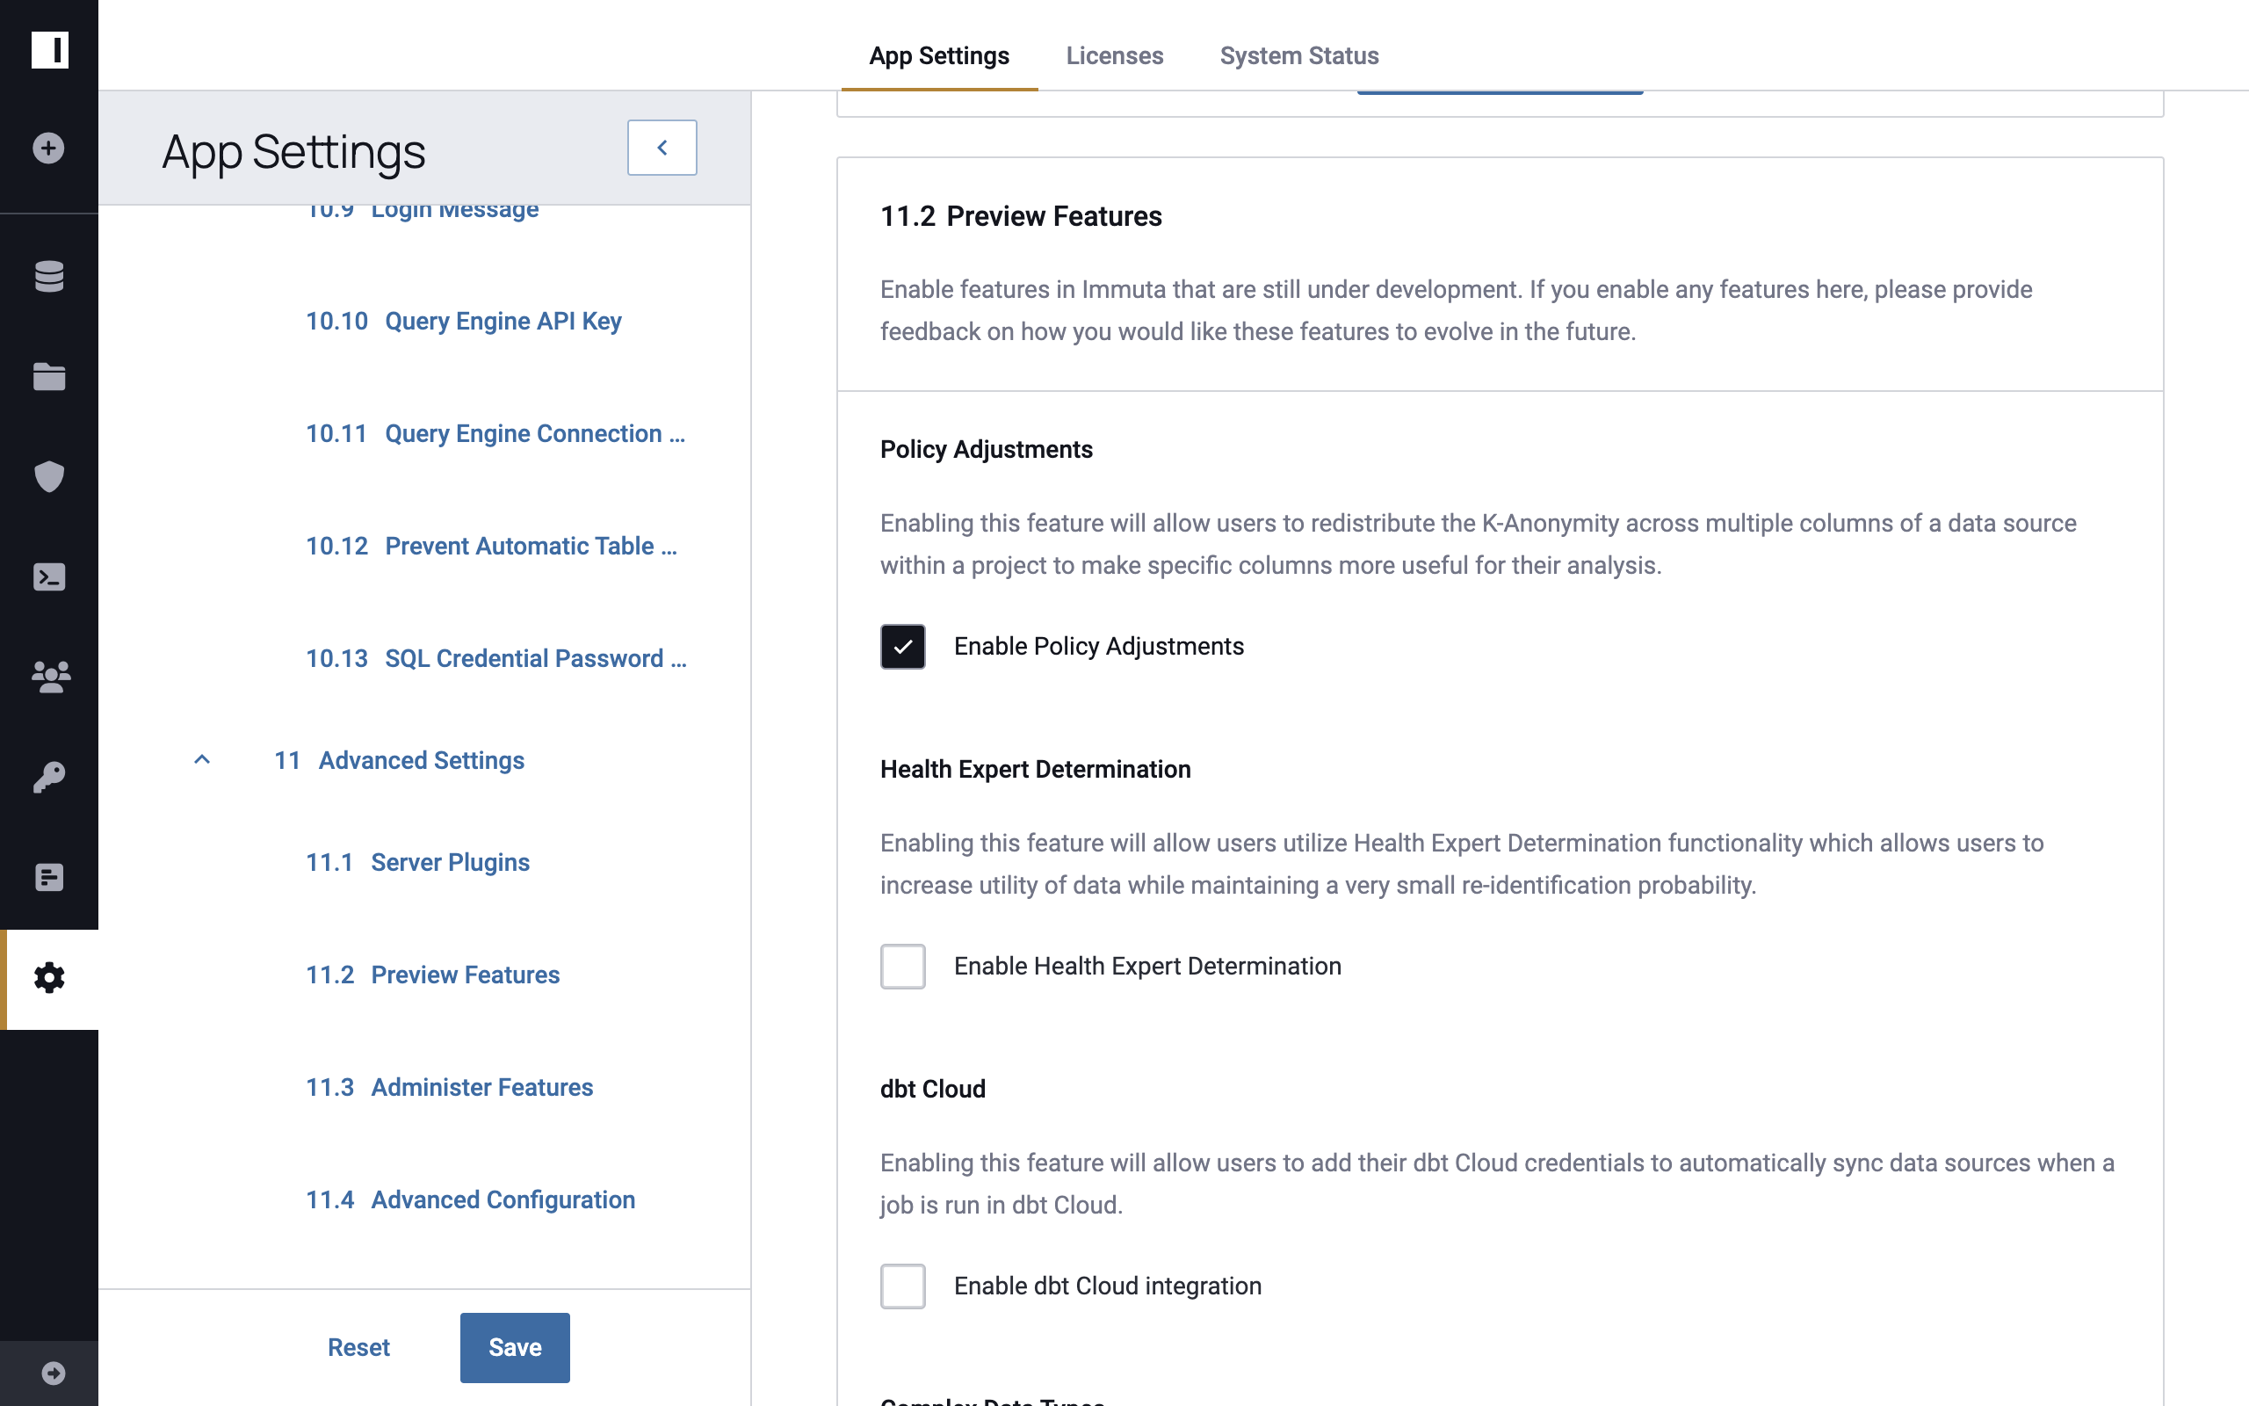Switch to the App Settings tab
Viewport: 2249px width, 1406px height.
coord(938,55)
